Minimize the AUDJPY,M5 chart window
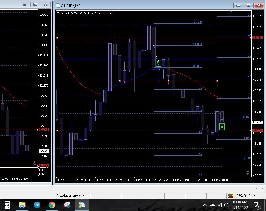The image size is (266, 211). point(238,5)
